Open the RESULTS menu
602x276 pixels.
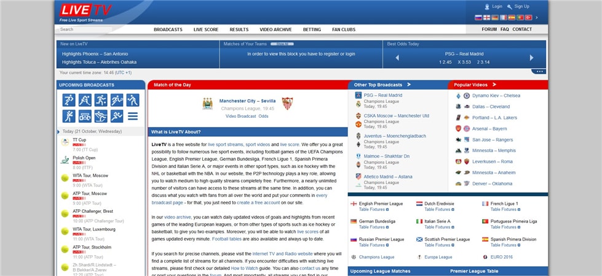coord(239,29)
